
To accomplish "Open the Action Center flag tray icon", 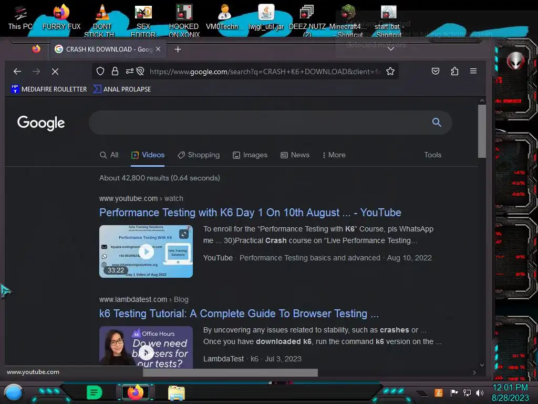I will point(454,392).
